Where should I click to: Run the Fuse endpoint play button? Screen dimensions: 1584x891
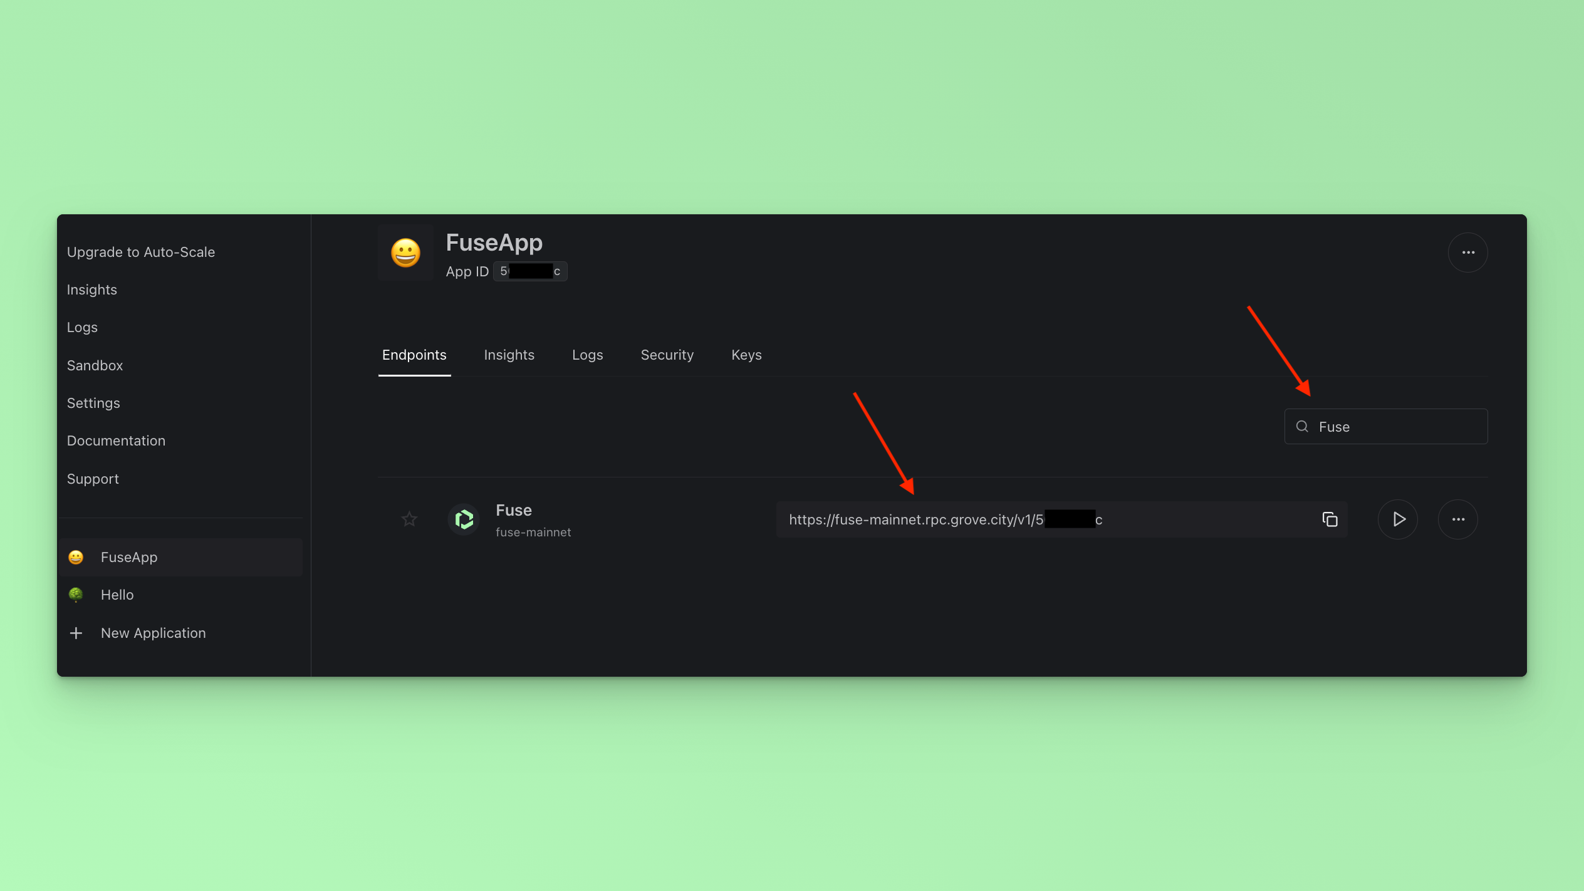pyautogui.click(x=1397, y=519)
